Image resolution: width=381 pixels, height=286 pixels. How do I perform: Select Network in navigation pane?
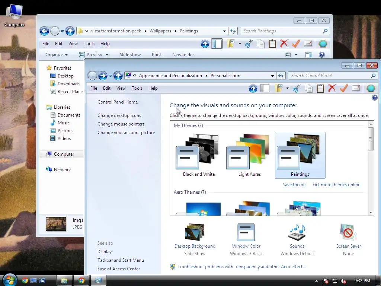[58, 169]
